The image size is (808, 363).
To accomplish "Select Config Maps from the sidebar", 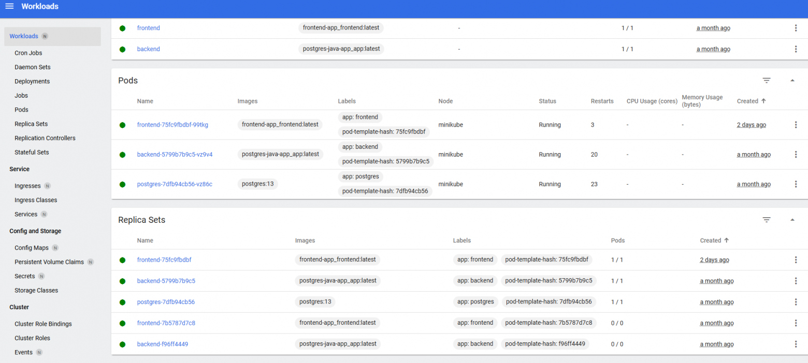I will pyautogui.click(x=30, y=248).
